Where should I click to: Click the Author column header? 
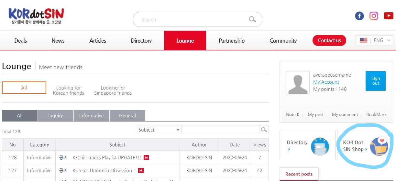click(x=199, y=145)
